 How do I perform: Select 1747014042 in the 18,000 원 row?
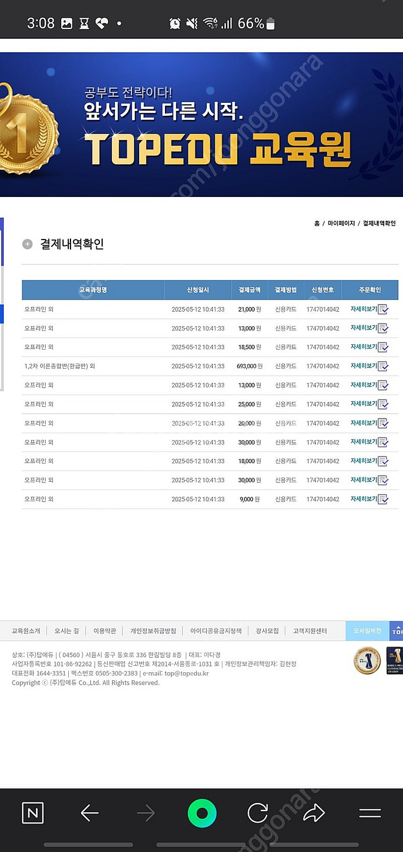click(323, 461)
